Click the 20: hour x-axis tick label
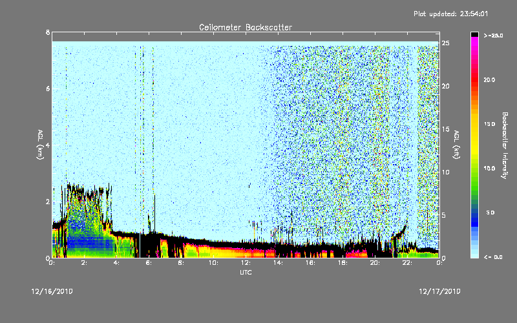This screenshot has width=517, height=323. [375, 263]
